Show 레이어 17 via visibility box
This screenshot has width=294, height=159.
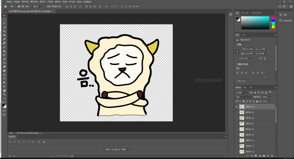pyautogui.click(x=237, y=146)
